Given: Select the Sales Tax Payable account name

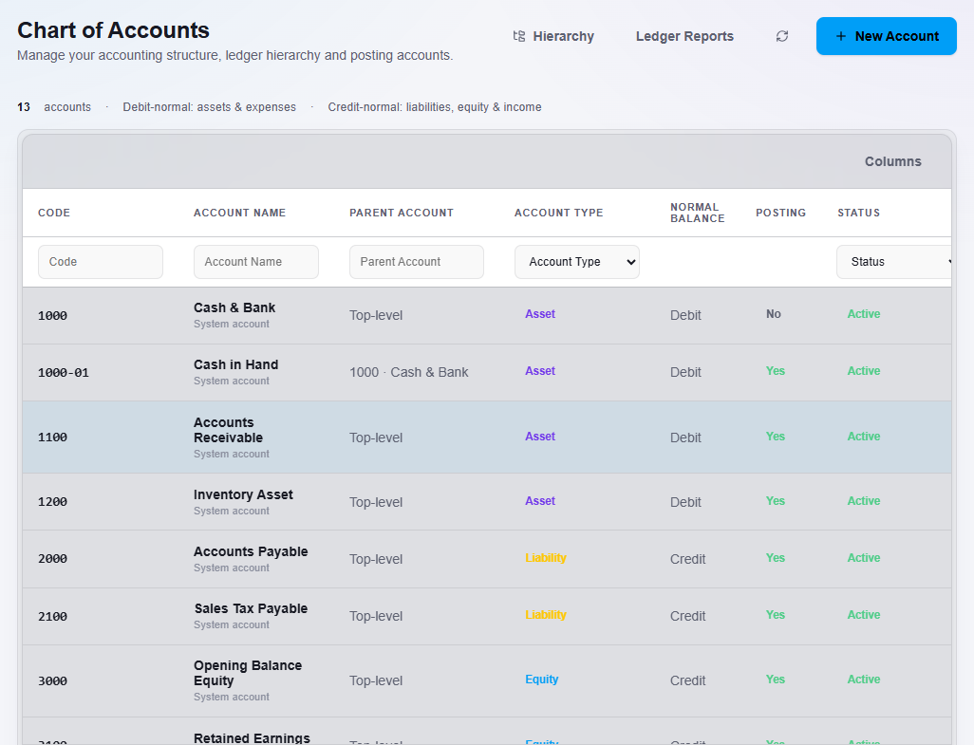Looking at the screenshot, I should point(251,609).
